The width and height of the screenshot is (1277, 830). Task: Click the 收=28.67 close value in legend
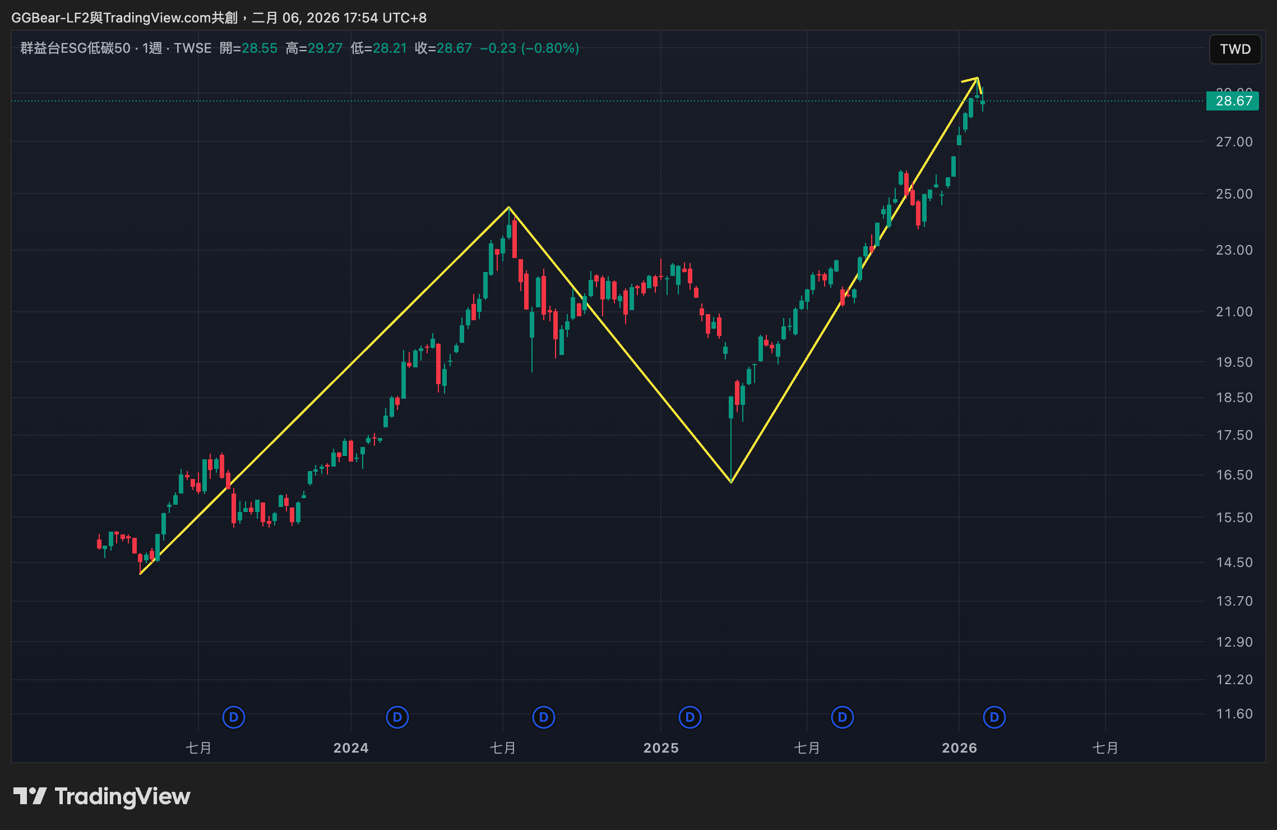tap(443, 48)
